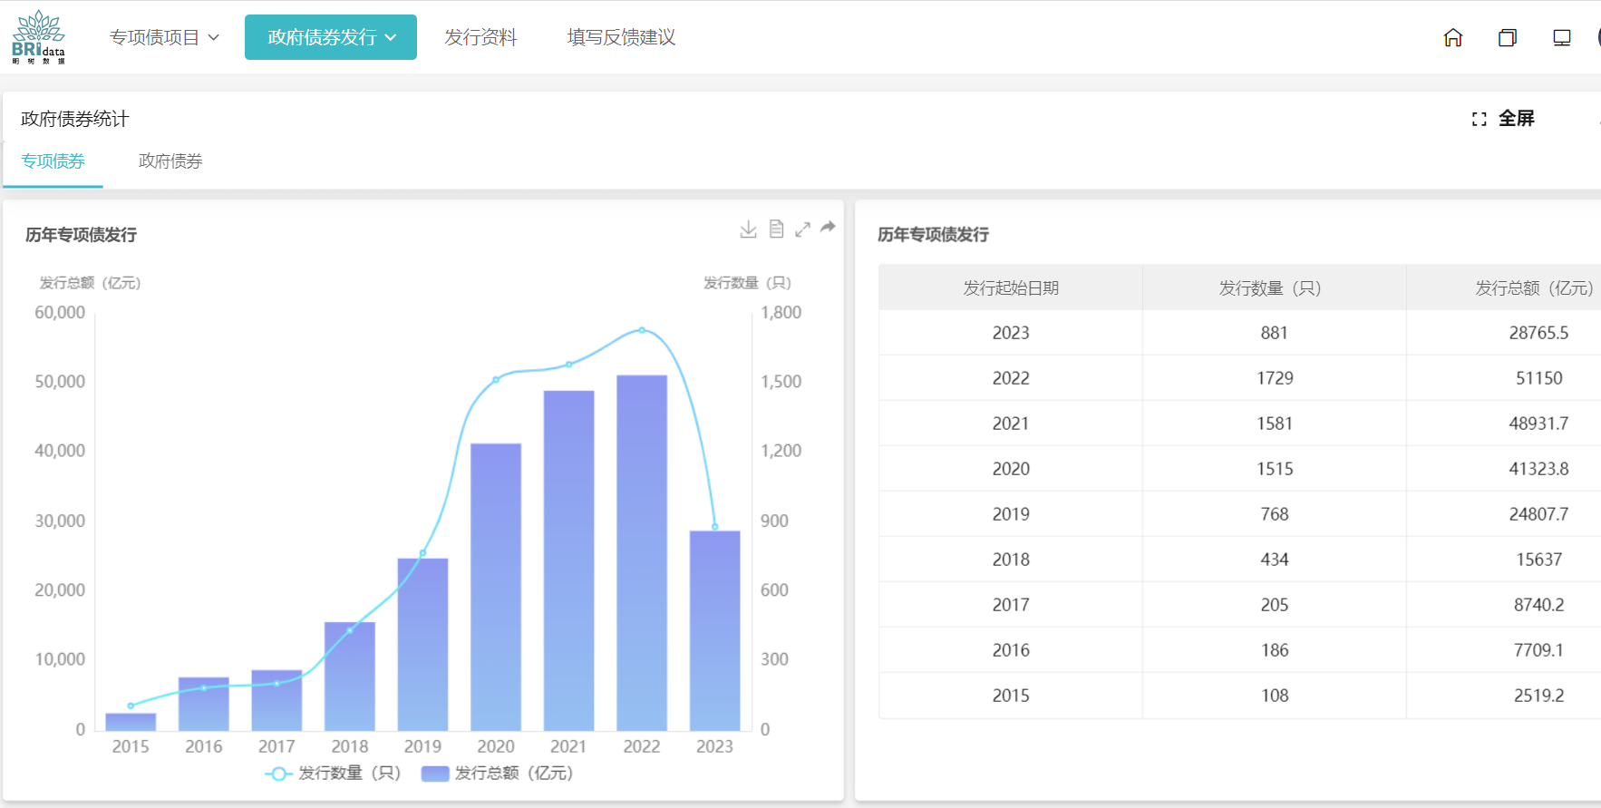Click the 发行数量（只） table column header

point(1274,287)
